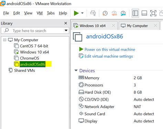Image resolution: width=163 pixels, height=129 pixels.
Task: Collapse the My Computer tree node
Action: pos(4,40)
